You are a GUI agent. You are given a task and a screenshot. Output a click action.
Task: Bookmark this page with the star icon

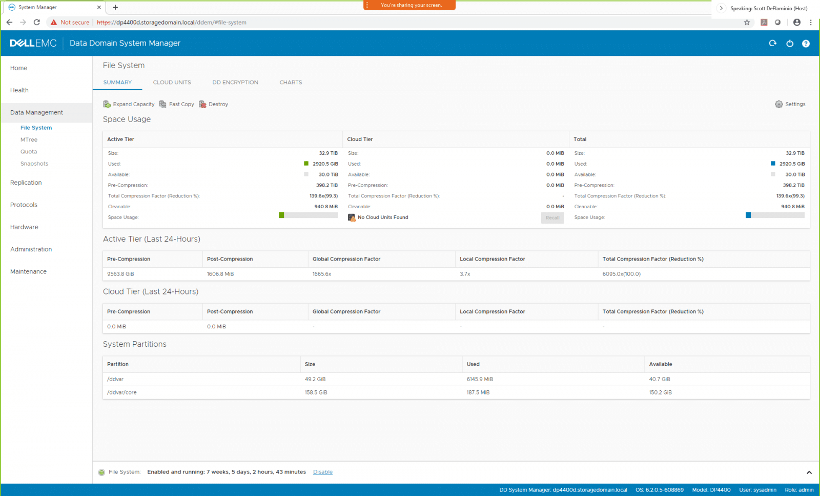[747, 22]
